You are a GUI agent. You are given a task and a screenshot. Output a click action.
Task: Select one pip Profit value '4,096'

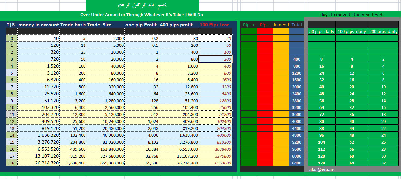142,135
